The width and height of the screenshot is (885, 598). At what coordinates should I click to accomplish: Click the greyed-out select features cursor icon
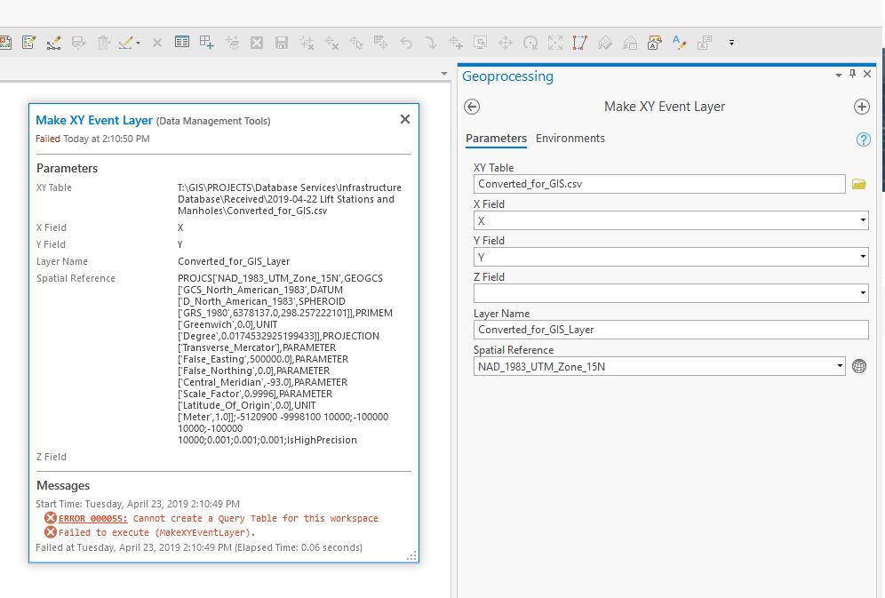[355, 43]
